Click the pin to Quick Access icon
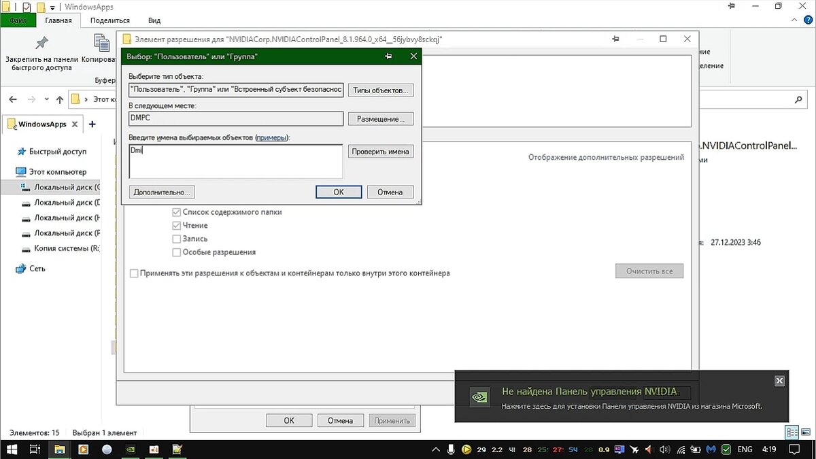 click(41, 44)
